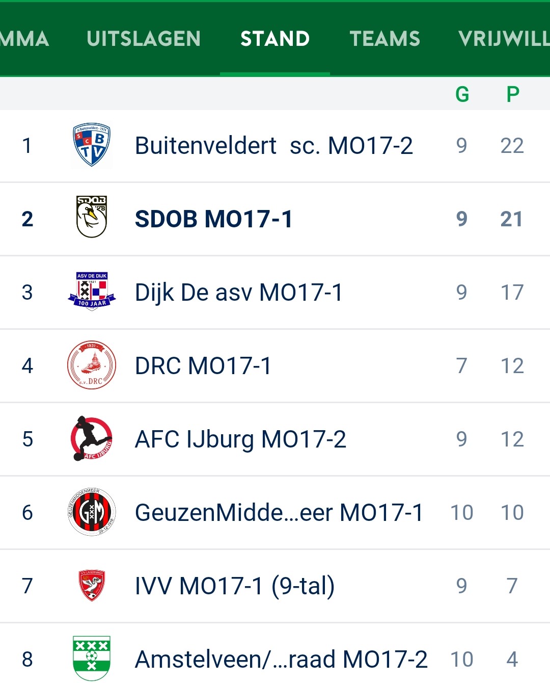Screen dimensions: 550x683
Task: Select the ASV De Dijk logo
Action: tap(92, 292)
